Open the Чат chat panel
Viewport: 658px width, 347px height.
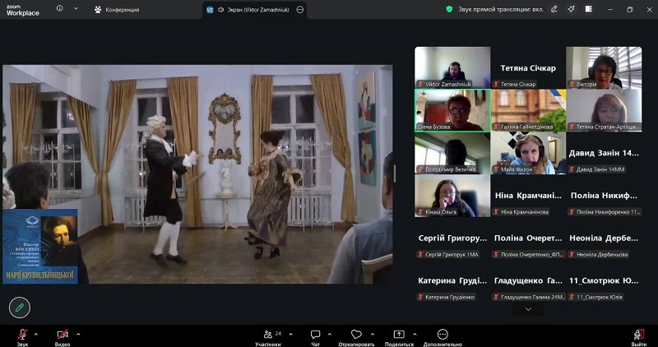pyautogui.click(x=315, y=335)
